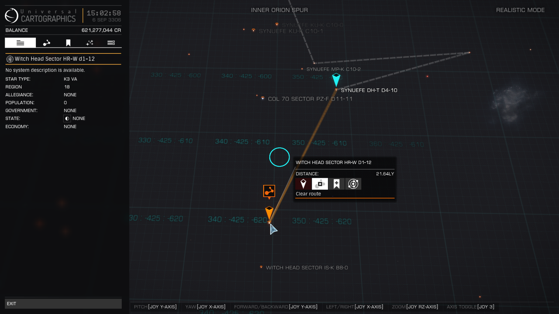This screenshot has height=314, width=559.
Task: Click the Universal Cartographics logo
Action: tap(12, 16)
